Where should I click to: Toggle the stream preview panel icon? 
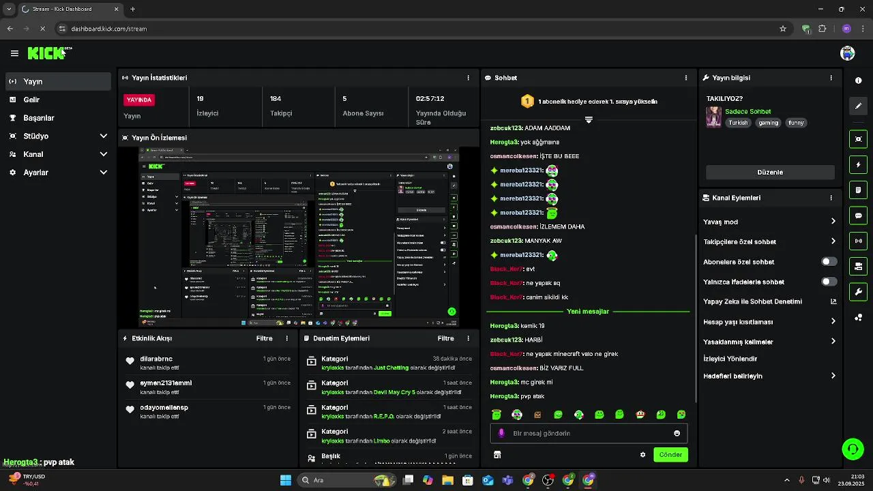pos(858,139)
